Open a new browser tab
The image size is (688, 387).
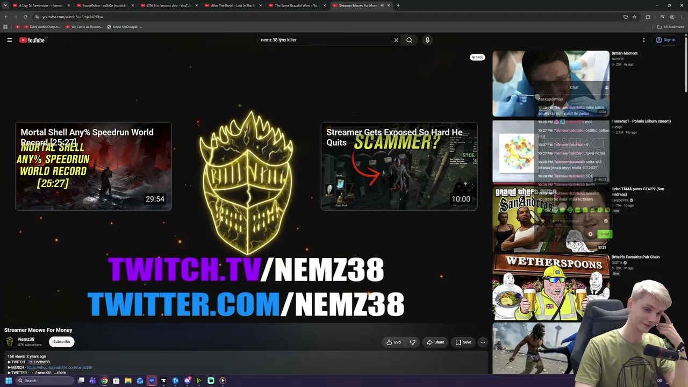pos(398,5)
